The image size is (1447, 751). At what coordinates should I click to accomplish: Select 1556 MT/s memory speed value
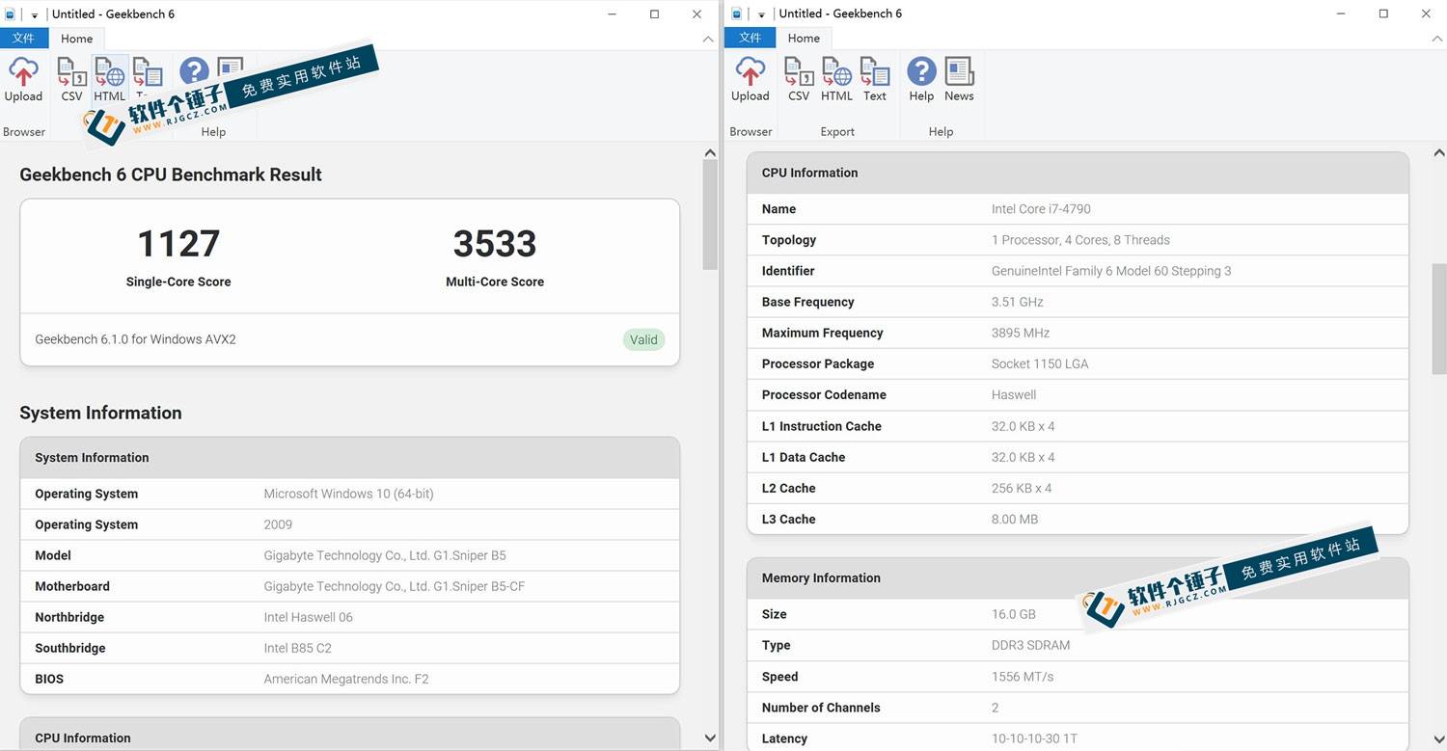coord(1023,676)
